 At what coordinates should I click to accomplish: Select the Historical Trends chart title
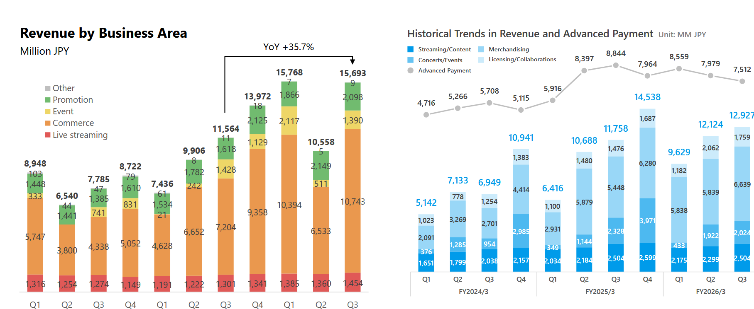[x=530, y=34]
